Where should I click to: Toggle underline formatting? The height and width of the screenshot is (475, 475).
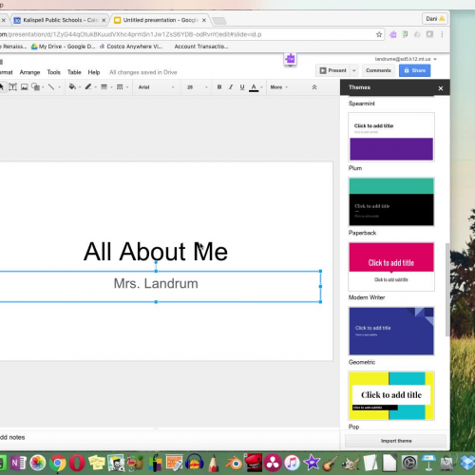click(x=242, y=87)
